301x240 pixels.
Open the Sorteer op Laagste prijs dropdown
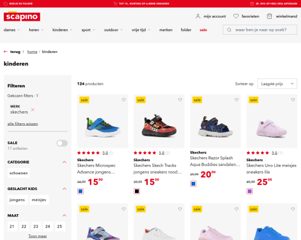pyautogui.click(x=277, y=84)
